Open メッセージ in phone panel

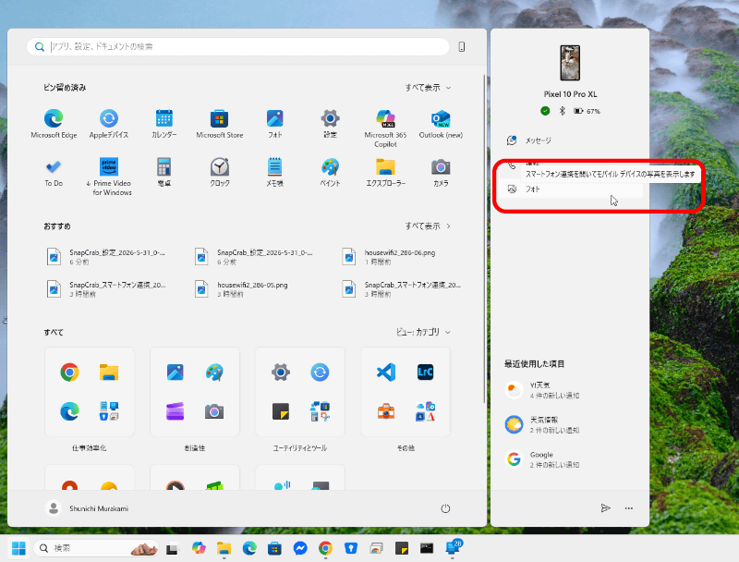[570, 140]
